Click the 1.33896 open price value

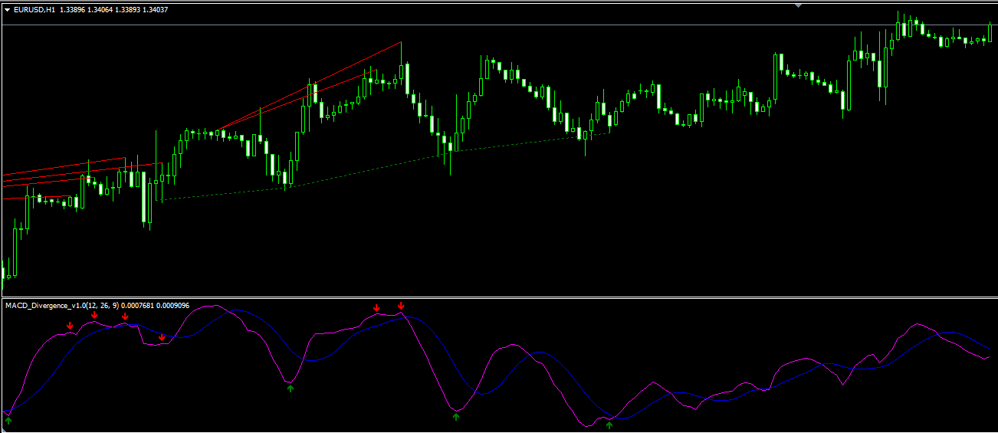[x=74, y=10]
